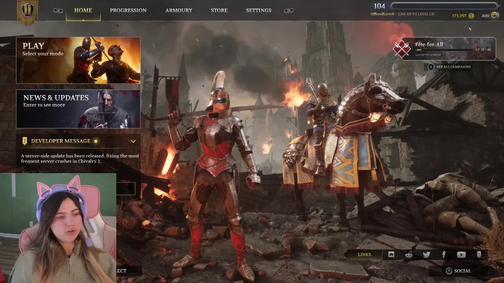Click the crowns premium currency icon
Viewport: 504px width, 283px height.
tap(495, 15)
